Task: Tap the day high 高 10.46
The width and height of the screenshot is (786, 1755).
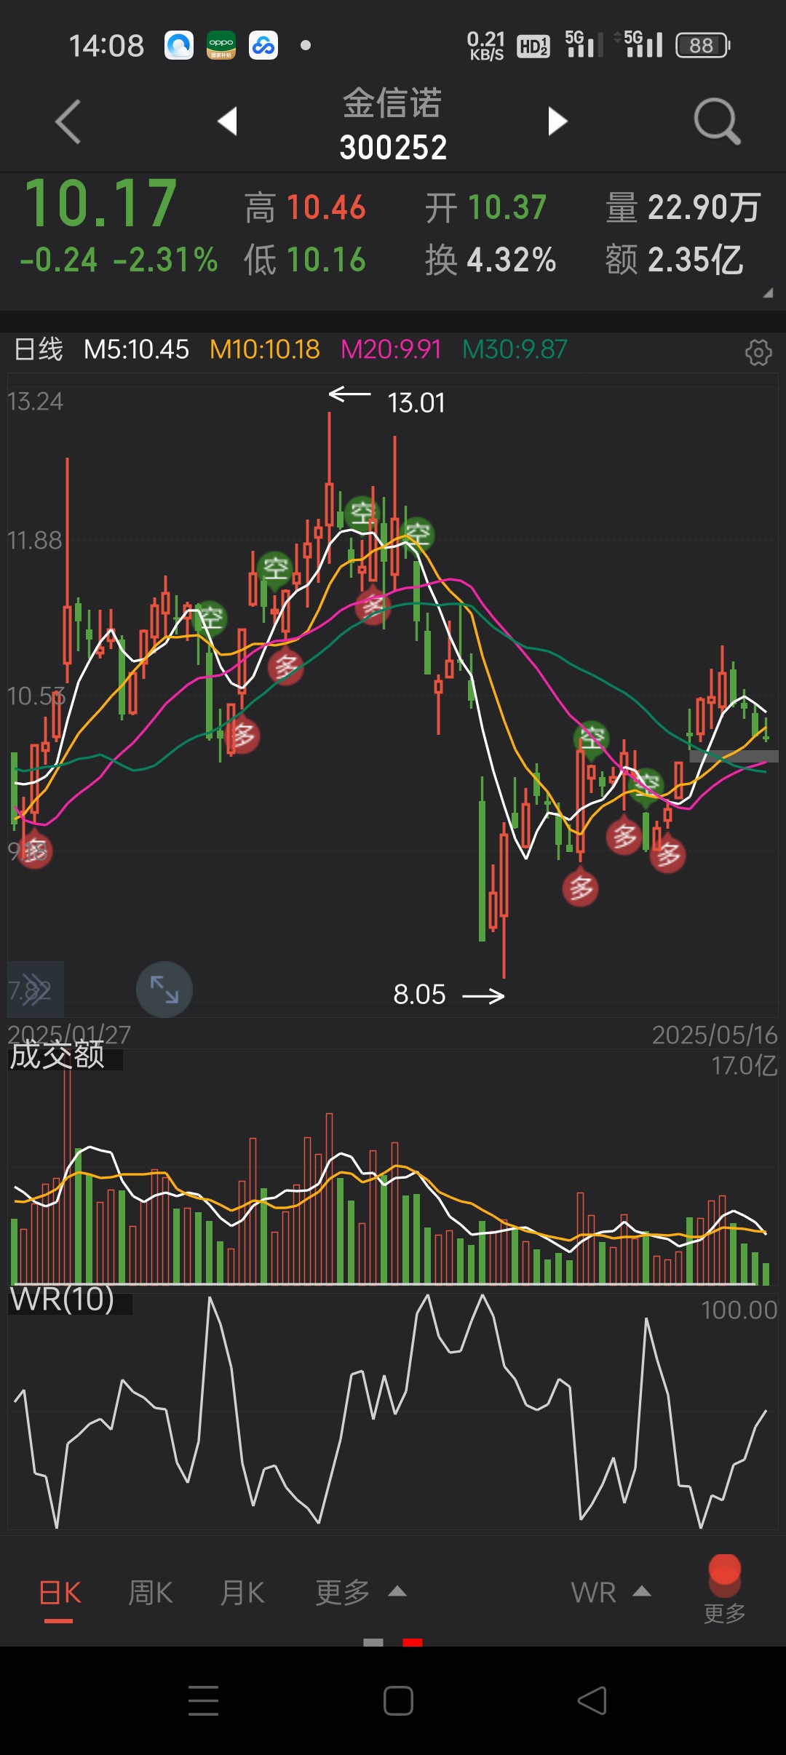Action: [304, 207]
